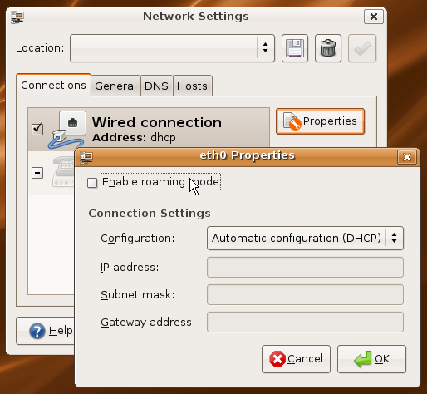
Task: Click the greyed-out checkmark apply button
Action: 362,48
